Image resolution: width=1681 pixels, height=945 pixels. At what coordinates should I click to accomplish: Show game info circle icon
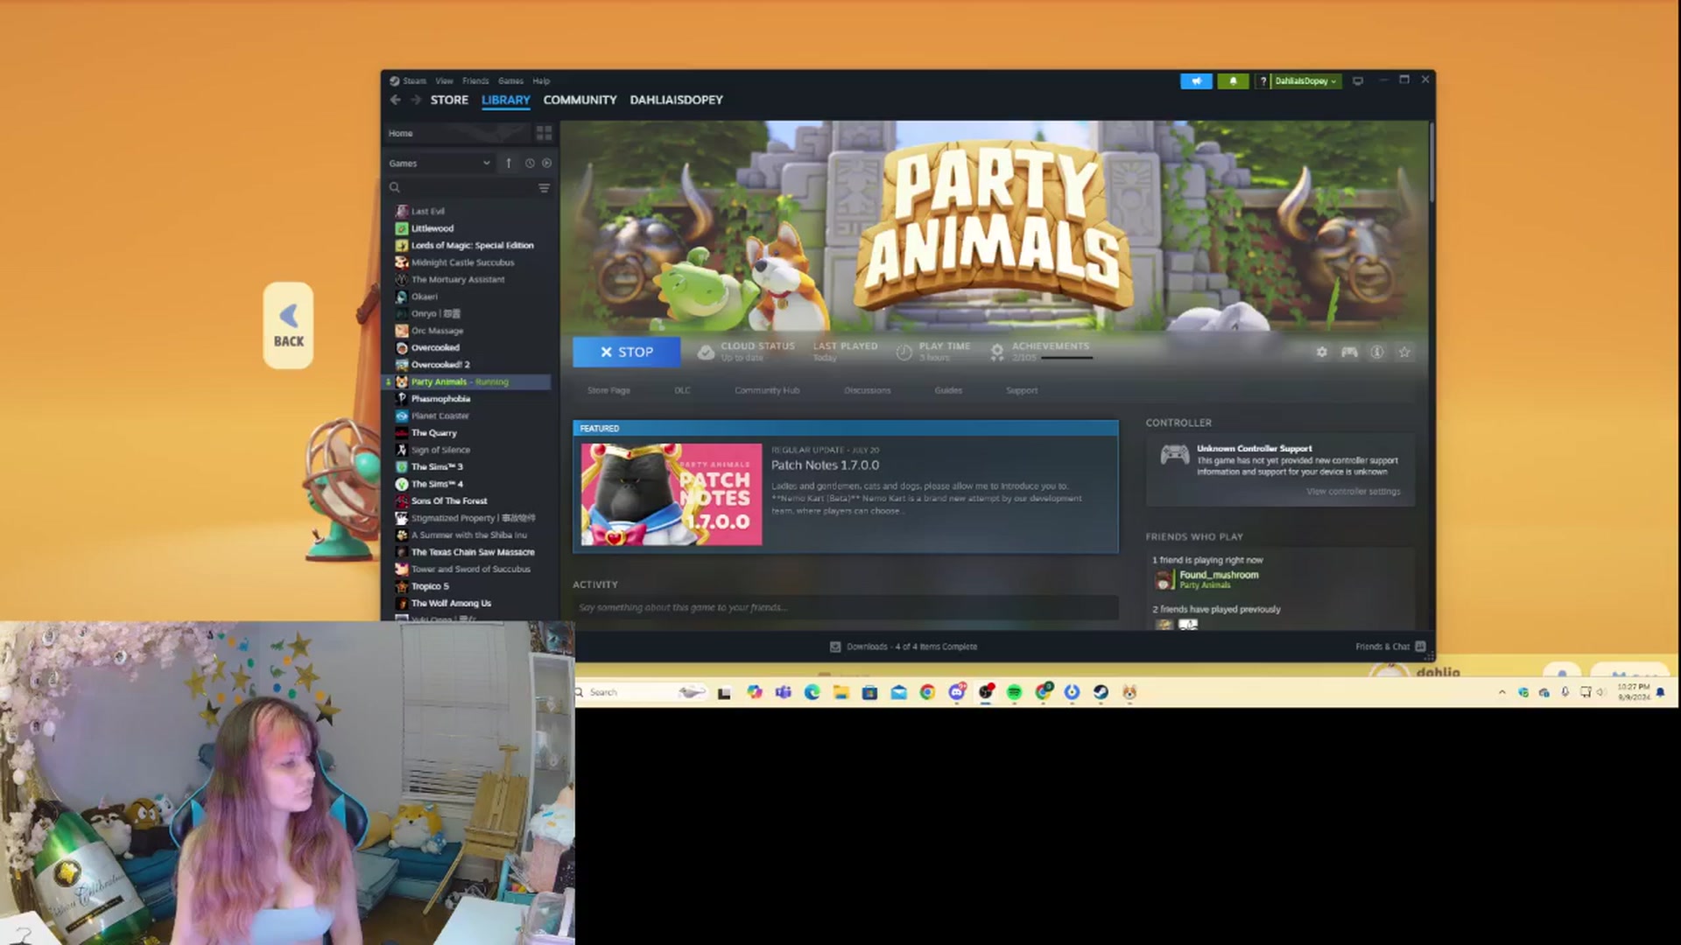click(x=1377, y=352)
